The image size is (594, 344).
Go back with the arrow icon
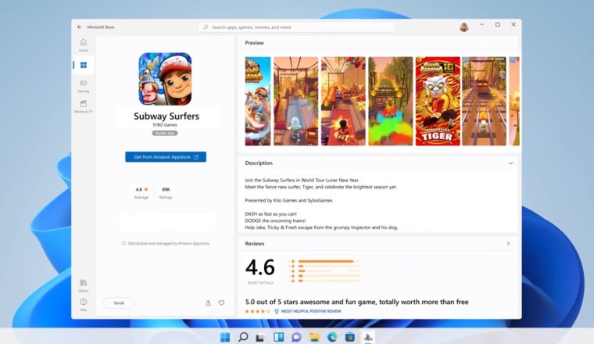(79, 27)
